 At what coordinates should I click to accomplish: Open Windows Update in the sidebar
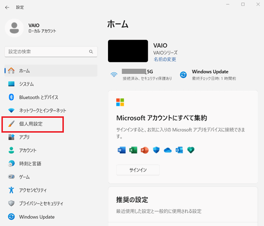pyautogui.click(x=51, y=216)
